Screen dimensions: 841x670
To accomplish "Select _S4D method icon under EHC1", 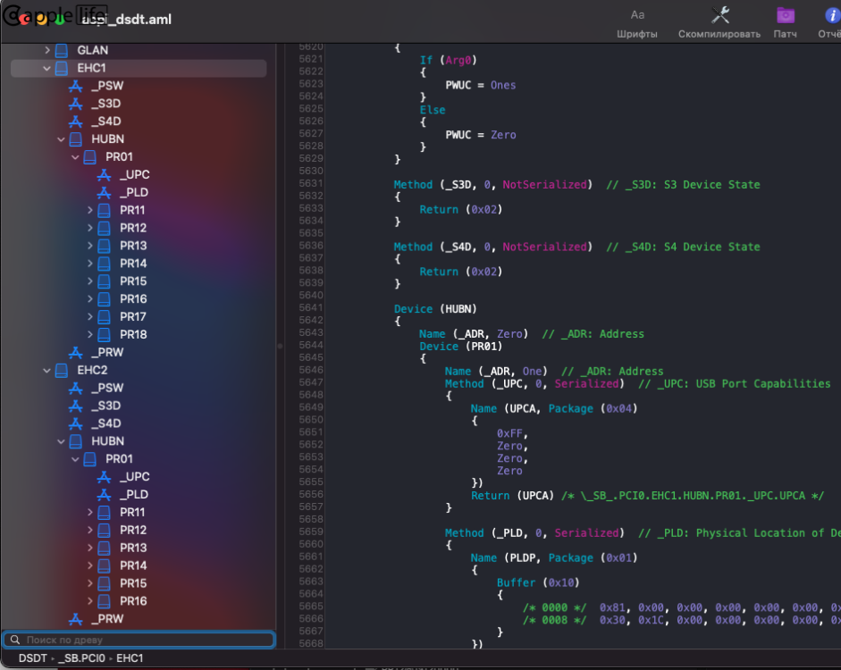I will coord(76,121).
